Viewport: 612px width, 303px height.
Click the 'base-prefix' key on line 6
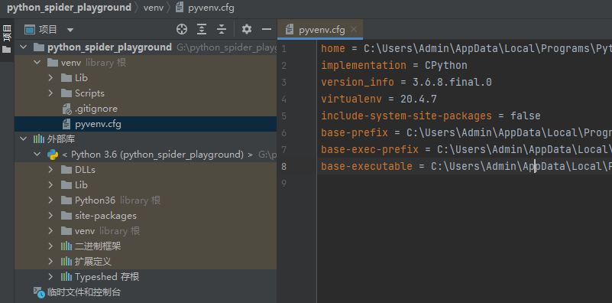355,132
